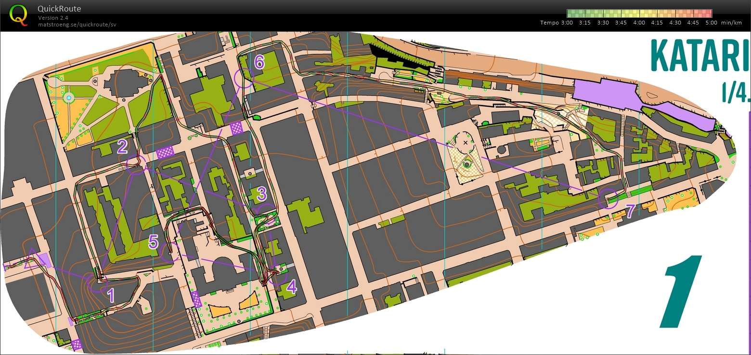751x355 pixels.
Task: Click the Tempo 3:00 legend label
Action: click(557, 23)
